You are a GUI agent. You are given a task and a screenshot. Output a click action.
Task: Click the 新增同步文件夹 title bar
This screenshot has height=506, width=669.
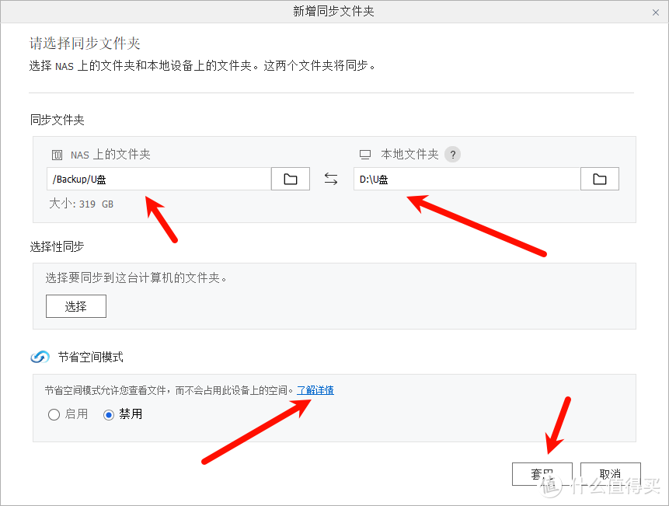[333, 12]
